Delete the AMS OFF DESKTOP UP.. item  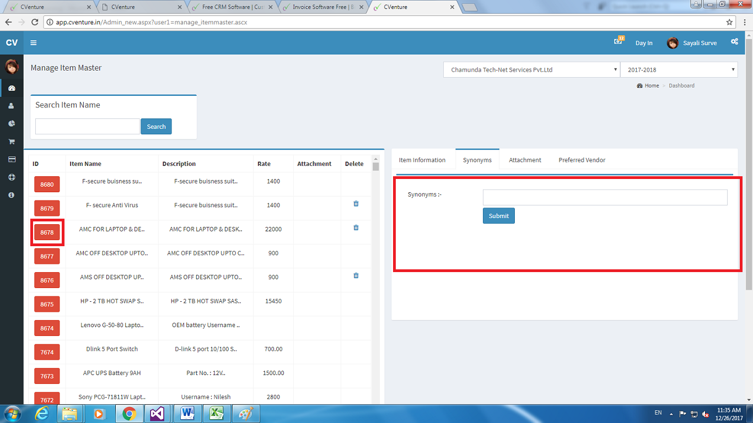[x=356, y=275]
